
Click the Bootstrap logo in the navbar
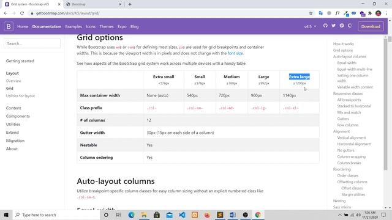[9, 26]
